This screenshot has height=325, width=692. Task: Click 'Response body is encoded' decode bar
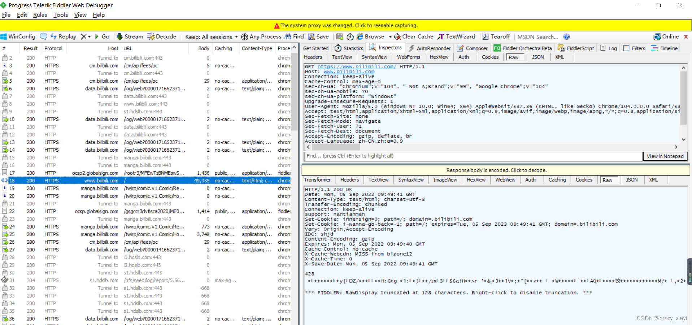pyautogui.click(x=496, y=170)
